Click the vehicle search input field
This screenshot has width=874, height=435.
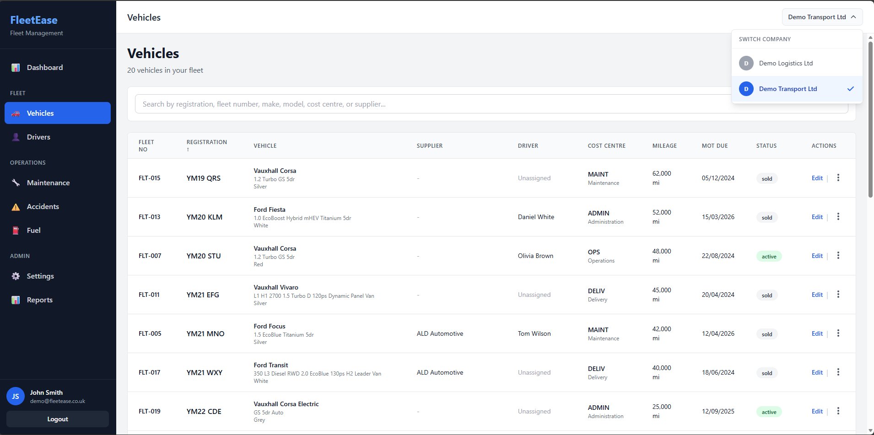[412, 104]
